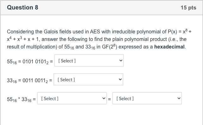Screen dimensions: 203x125
Task: Click the equals sign between the product select boxes
Action: click(x=110, y=99)
